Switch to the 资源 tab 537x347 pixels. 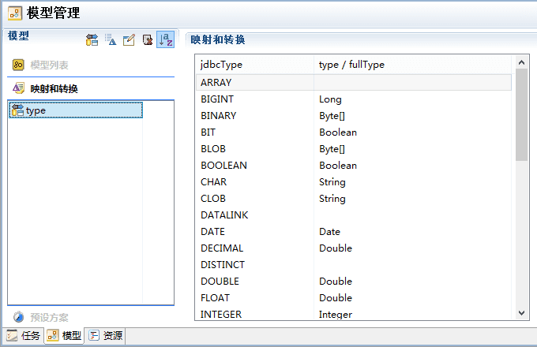coord(105,336)
